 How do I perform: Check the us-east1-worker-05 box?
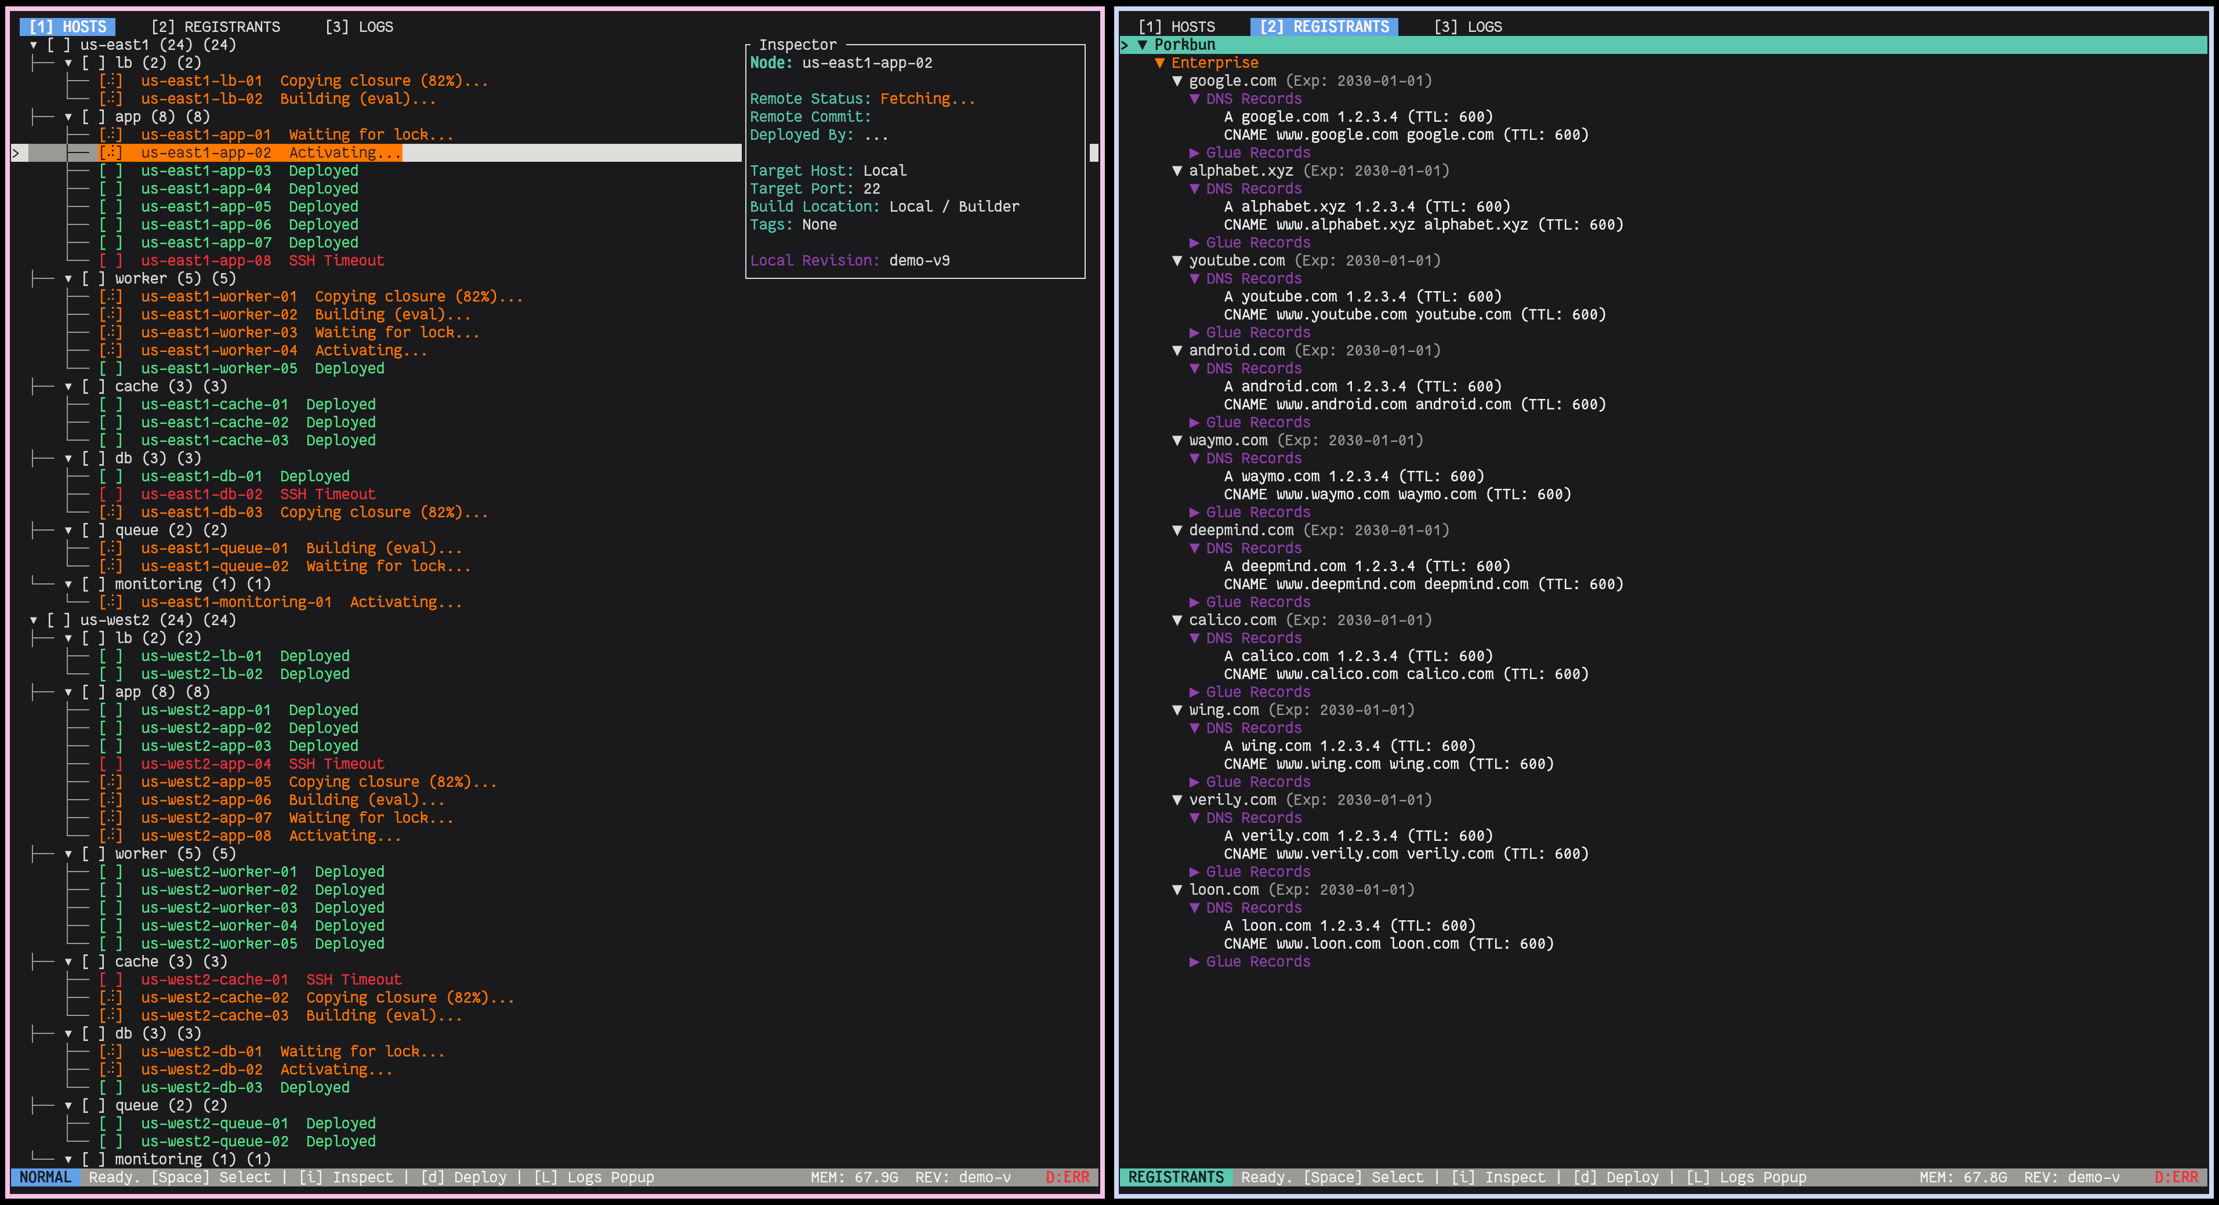tap(110, 369)
